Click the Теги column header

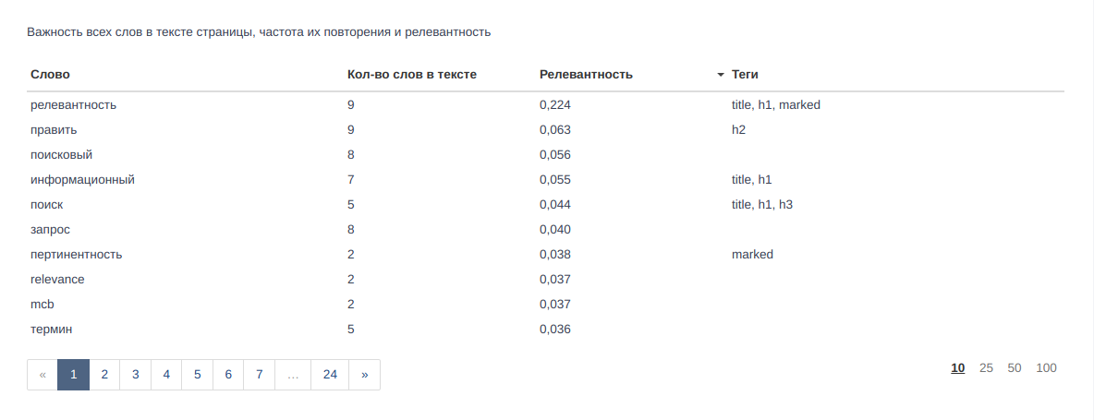pos(745,75)
